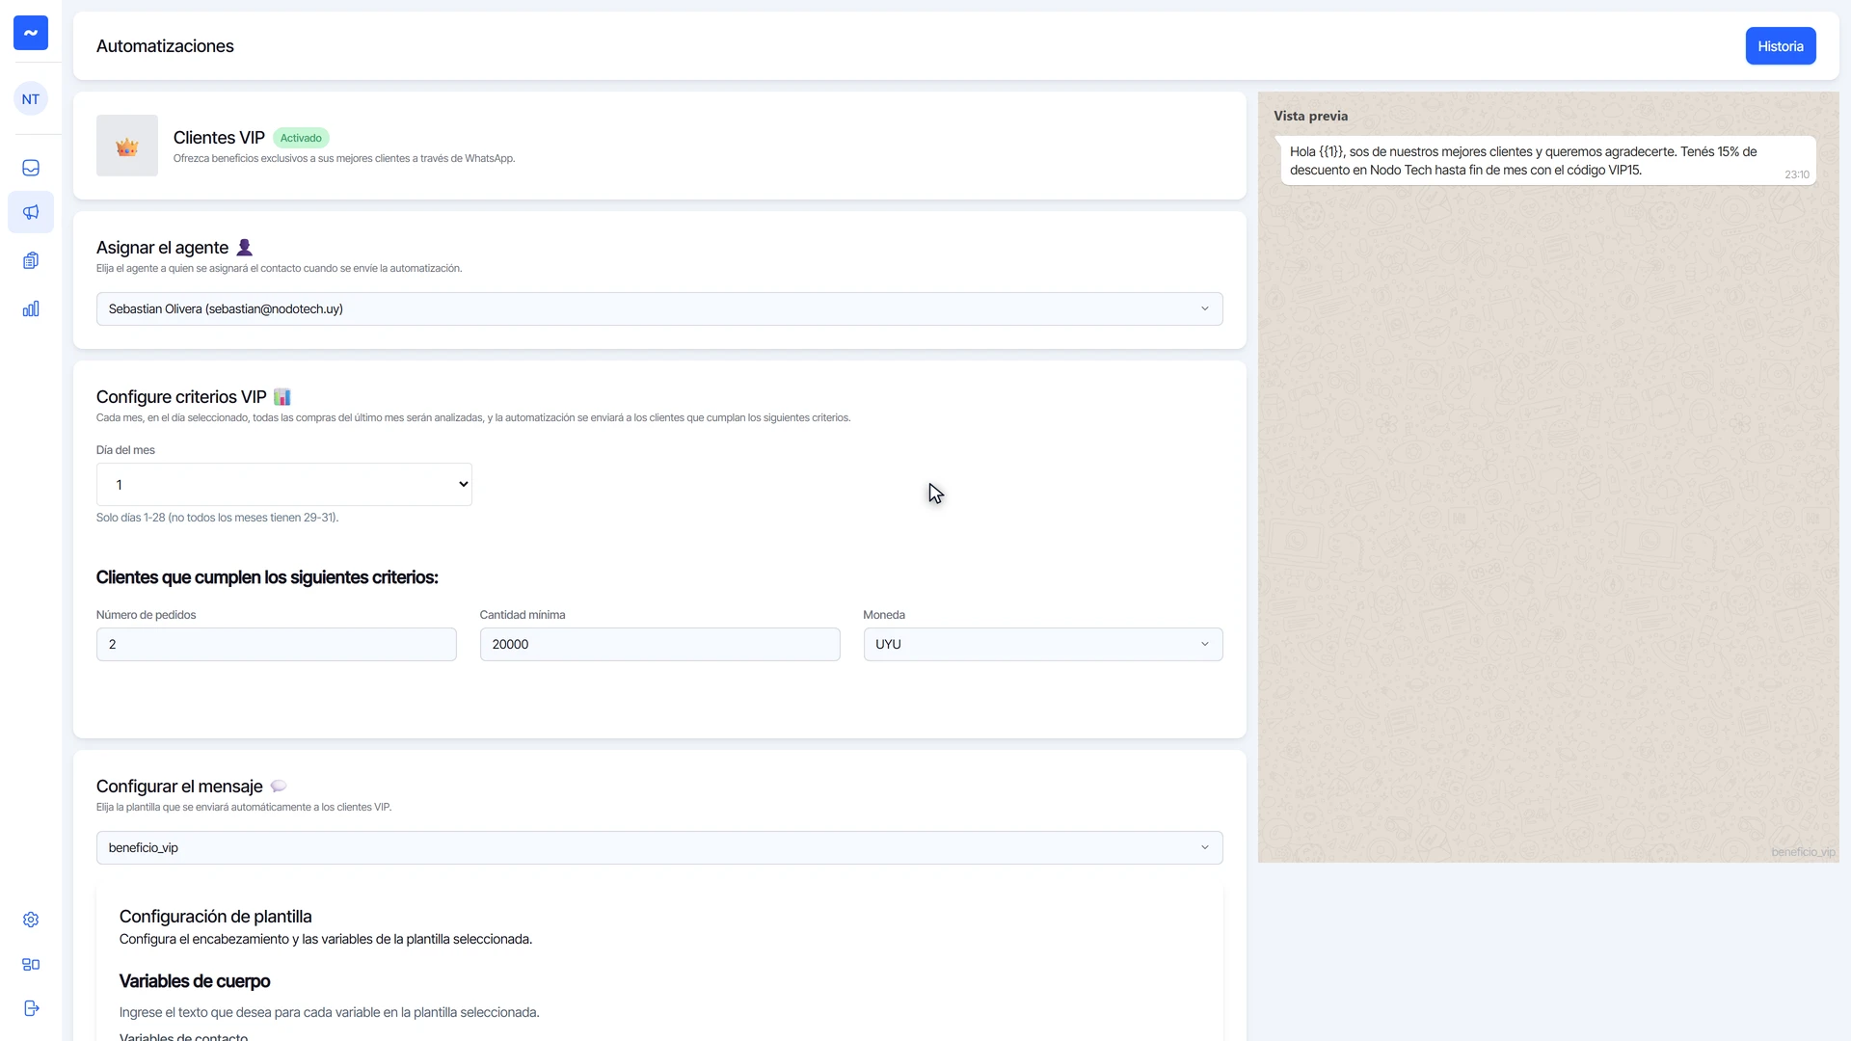Click the Variables de cuerpo heading

195,981
